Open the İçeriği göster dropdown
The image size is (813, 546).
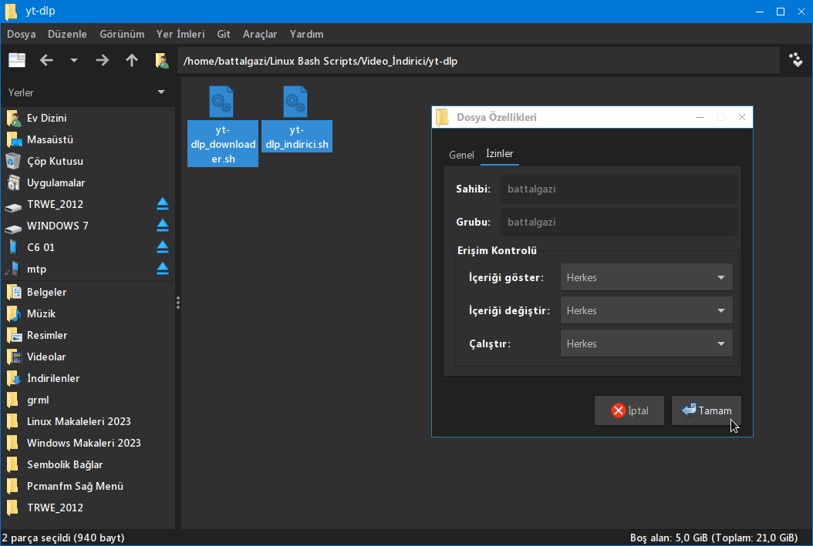[646, 277]
